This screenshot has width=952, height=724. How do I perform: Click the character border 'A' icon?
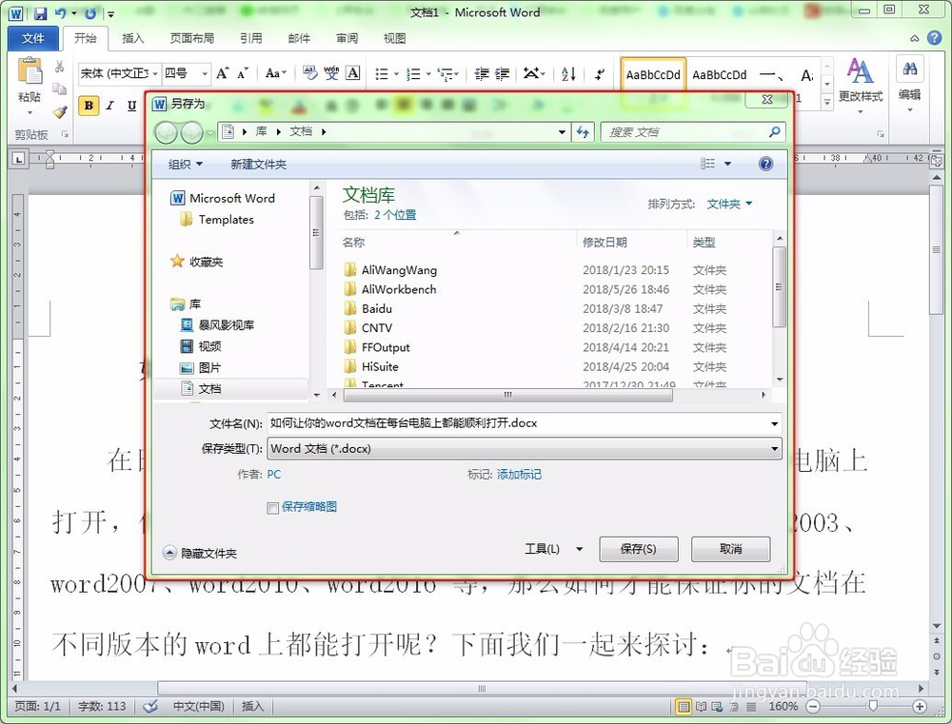tap(353, 73)
